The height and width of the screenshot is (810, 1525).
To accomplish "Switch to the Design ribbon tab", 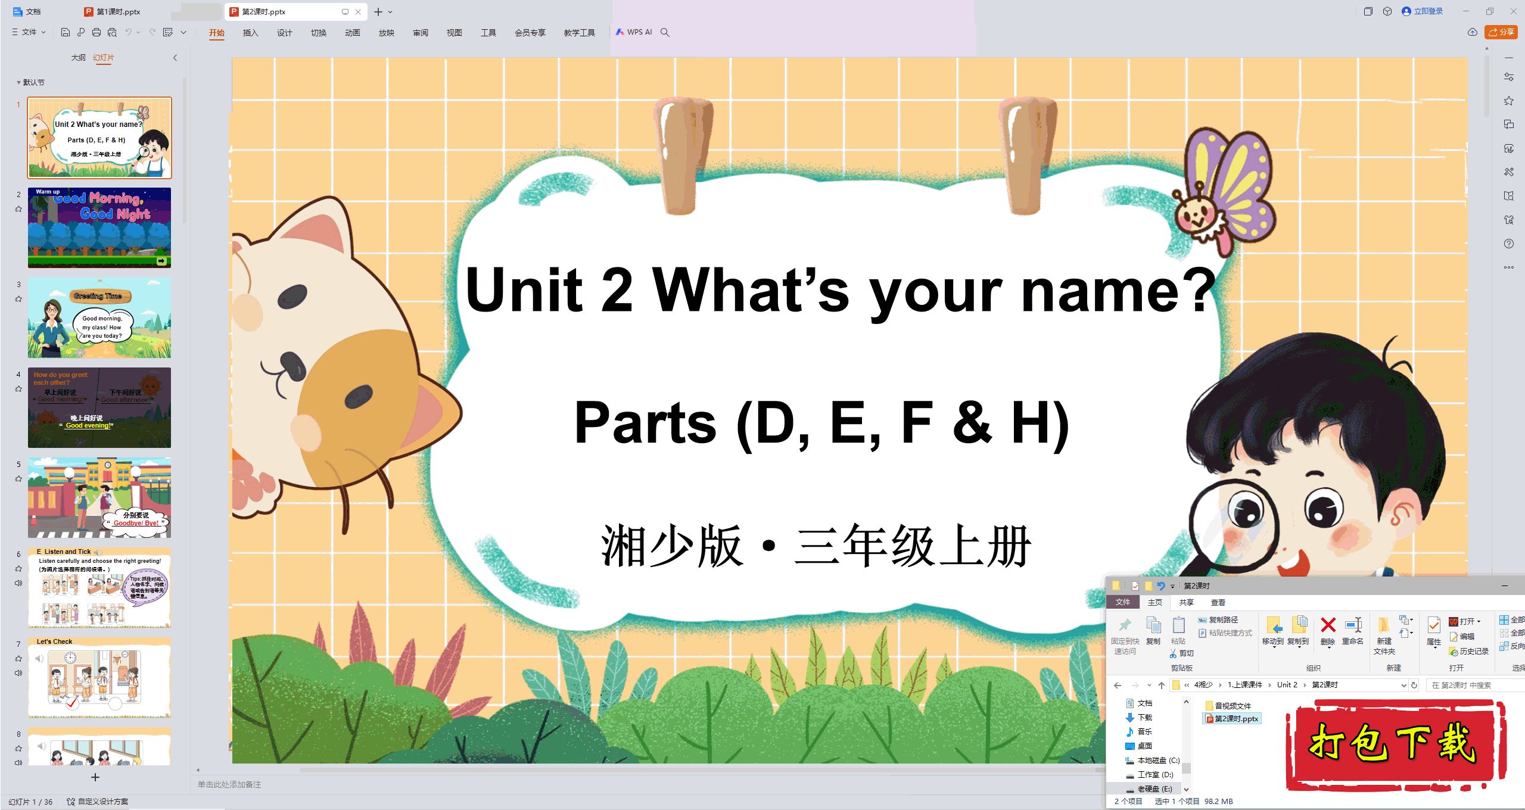I will pyautogui.click(x=284, y=33).
